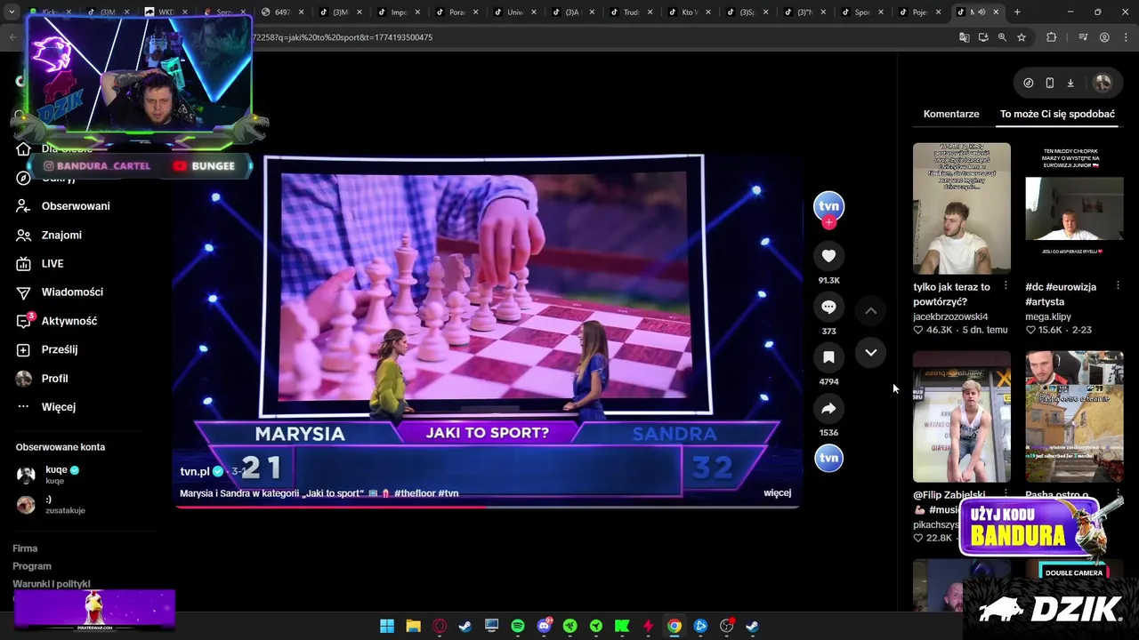Viewport: 1139px width, 640px height.
Task: Open Chrome extensions puzzle icon
Action: pos(1052,37)
